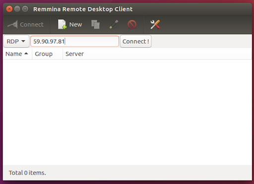Close the Remmina window
The height and width of the screenshot is (184, 254).
pyautogui.click(x=9, y=9)
